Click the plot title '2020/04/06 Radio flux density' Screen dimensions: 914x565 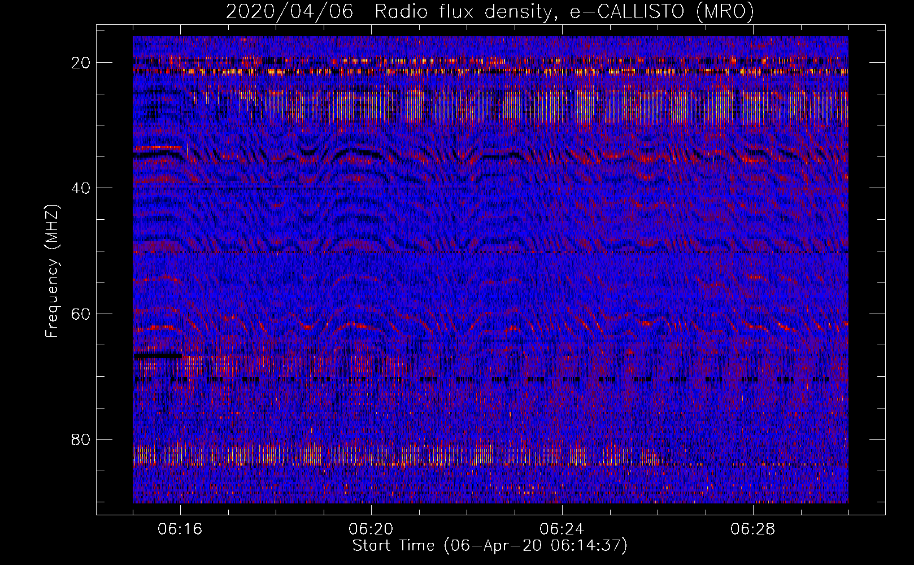[x=490, y=12]
